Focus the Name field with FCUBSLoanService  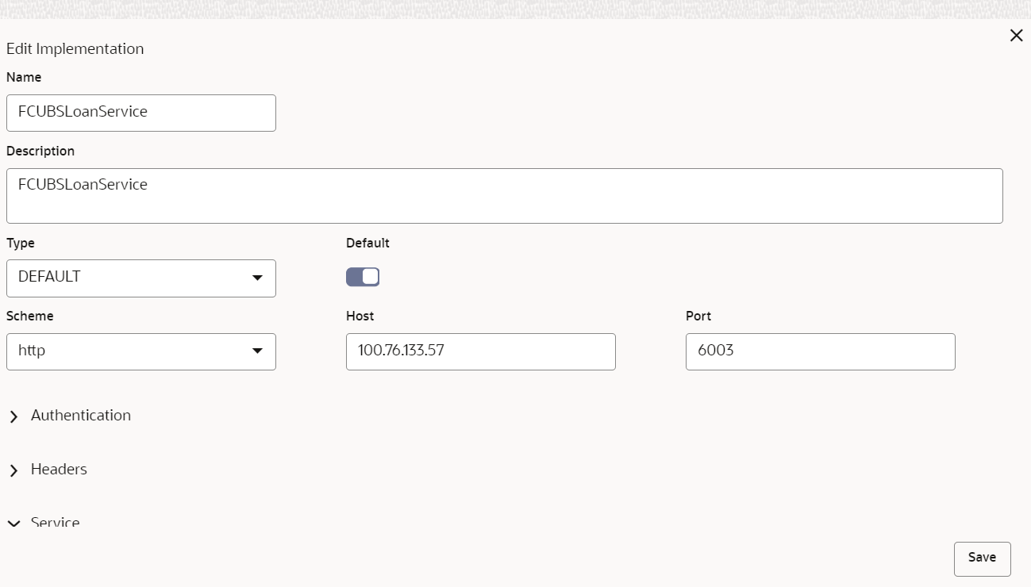click(141, 113)
